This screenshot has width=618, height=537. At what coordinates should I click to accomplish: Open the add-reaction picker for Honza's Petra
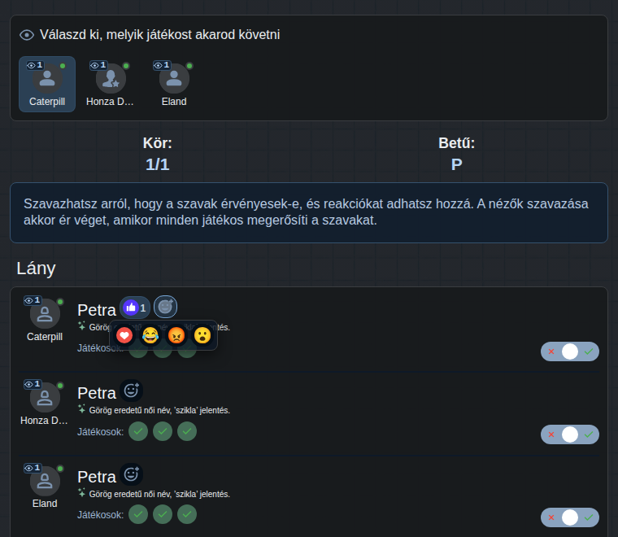[x=131, y=391]
